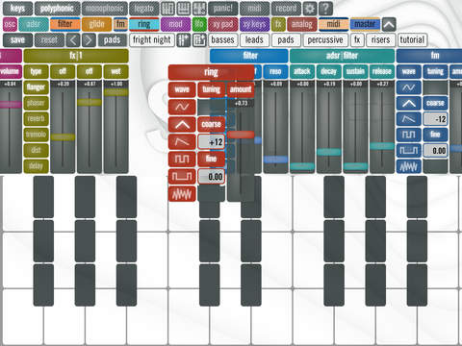
Task: Collapse the module tab row with chevron
Action: click(389, 24)
